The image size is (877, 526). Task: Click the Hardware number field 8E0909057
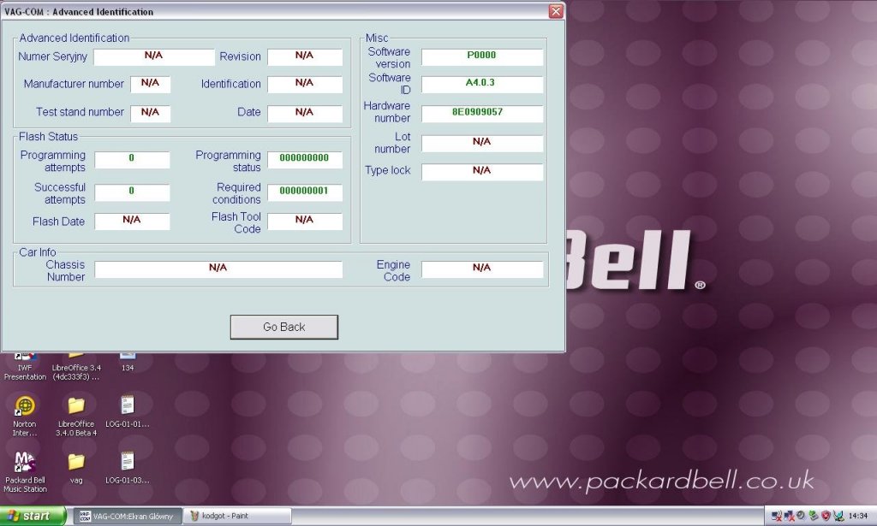coord(481,114)
